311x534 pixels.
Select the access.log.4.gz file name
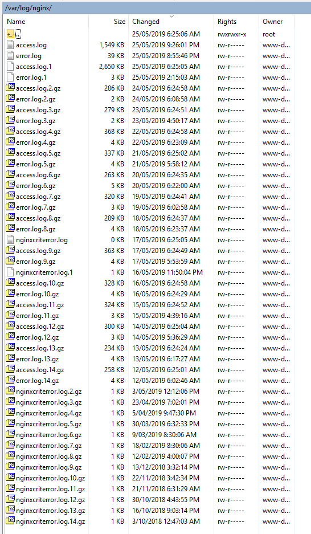[38, 132]
